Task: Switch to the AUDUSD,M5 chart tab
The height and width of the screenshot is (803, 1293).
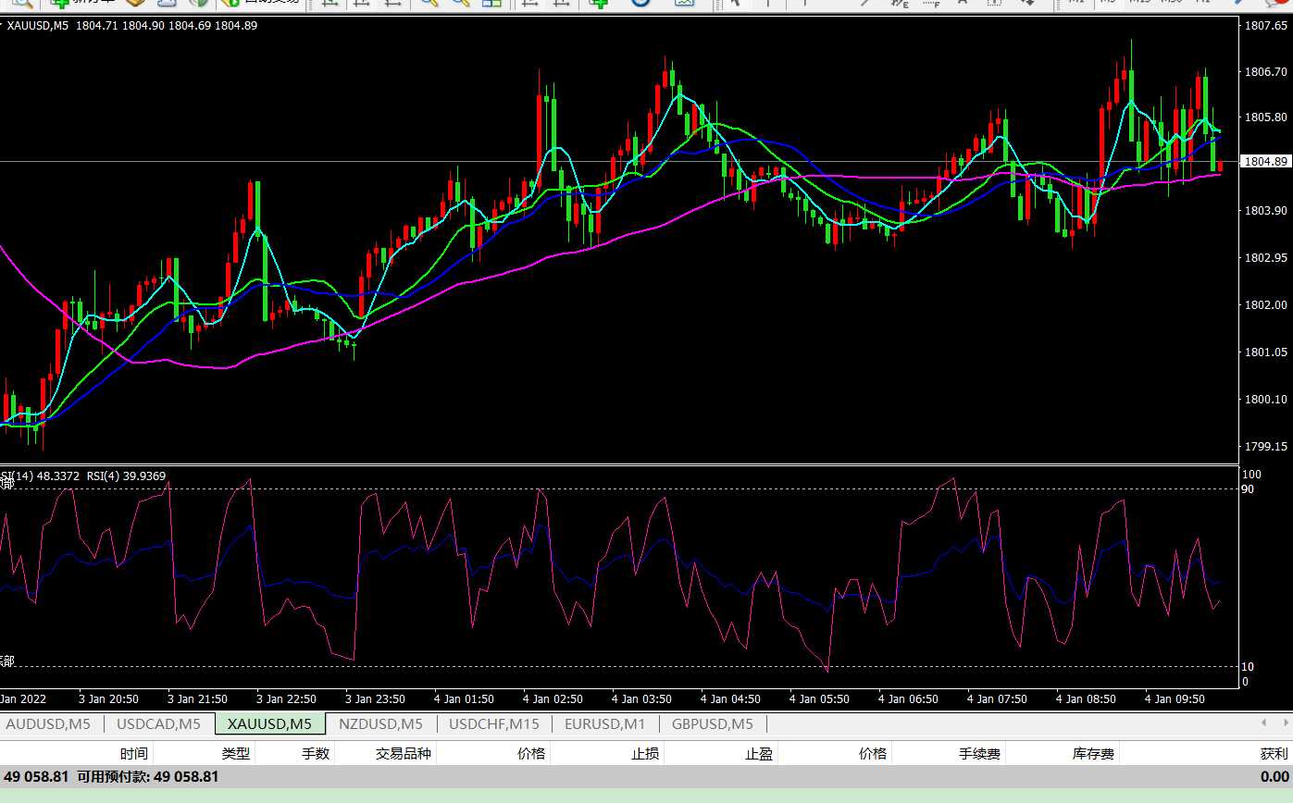Action: click(48, 723)
